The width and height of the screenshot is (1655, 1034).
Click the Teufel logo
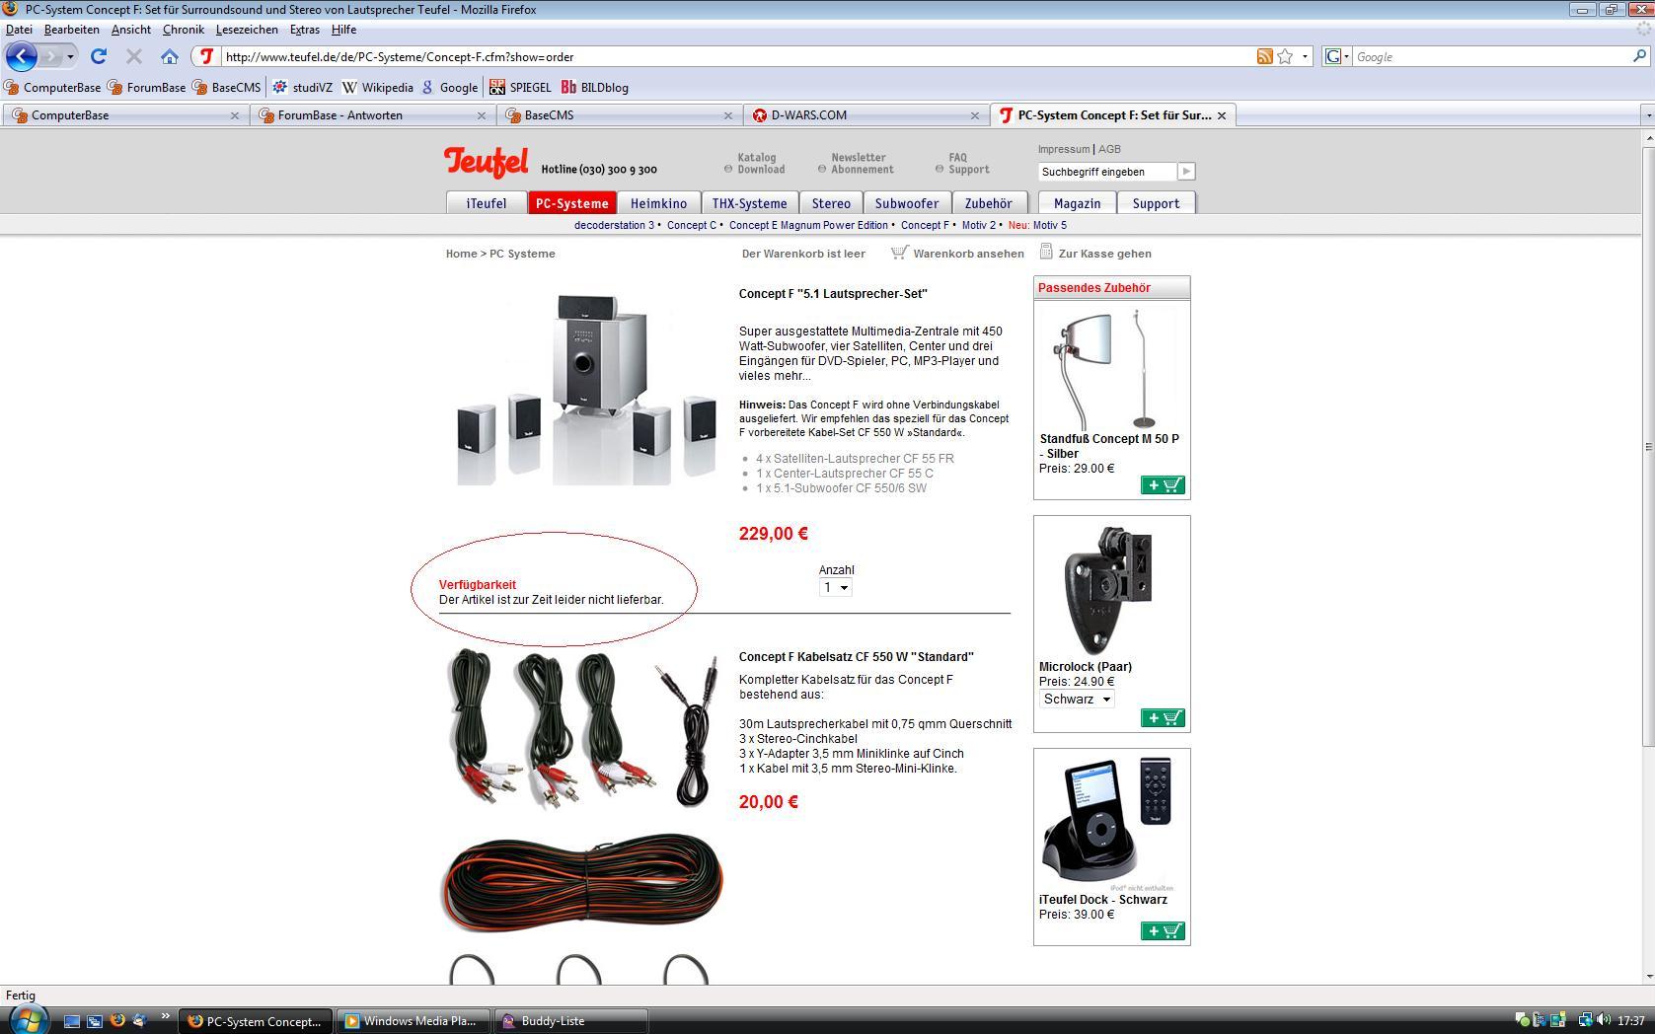pos(486,162)
